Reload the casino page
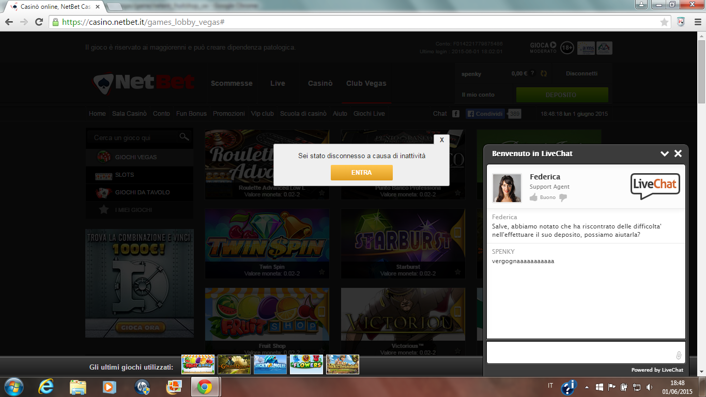 pyautogui.click(x=39, y=22)
